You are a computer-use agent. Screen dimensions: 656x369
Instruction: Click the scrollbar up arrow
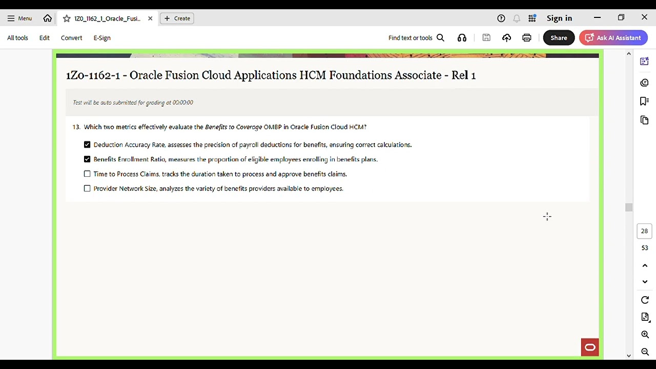click(629, 54)
